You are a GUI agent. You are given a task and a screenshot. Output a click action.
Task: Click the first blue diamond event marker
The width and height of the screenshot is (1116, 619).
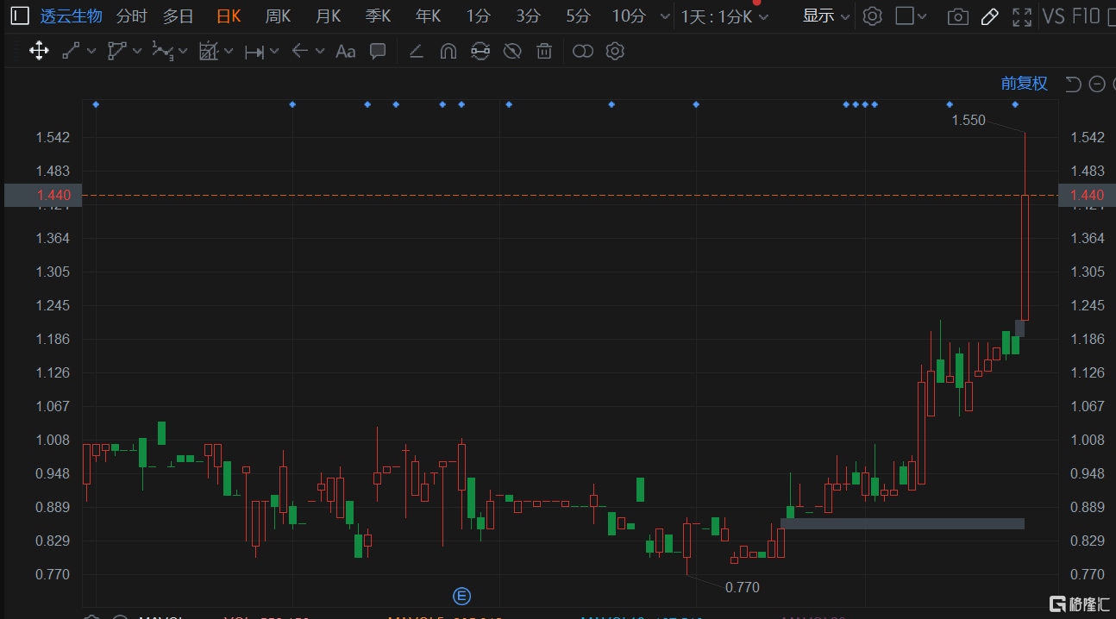[96, 104]
